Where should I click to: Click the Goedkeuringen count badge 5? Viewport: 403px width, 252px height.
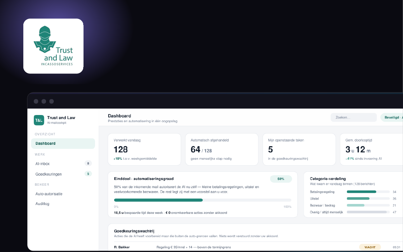pyautogui.click(x=88, y=174)
